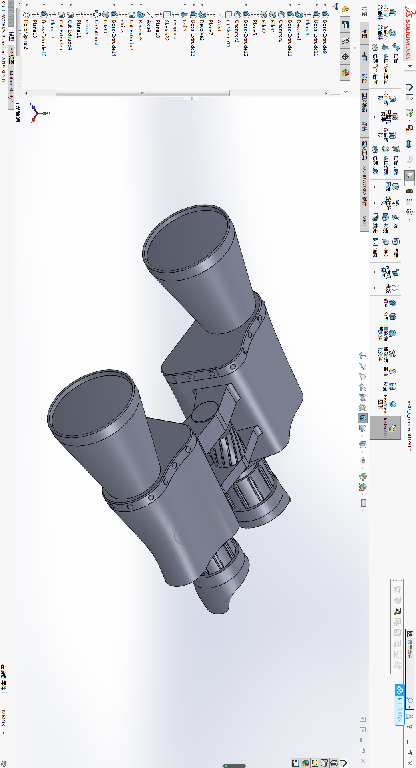Expand the FeatureManager panel tabs chevron
The height and width of the screenshot is (768, 416).
[346, 92]
